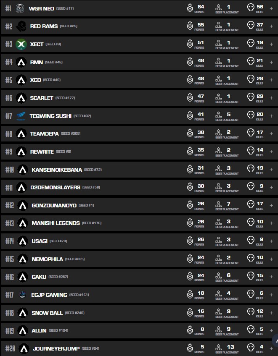
Task: Expand the GONZOUNANOYO row details
Action: pyautogui.click(x=271, y=205)
